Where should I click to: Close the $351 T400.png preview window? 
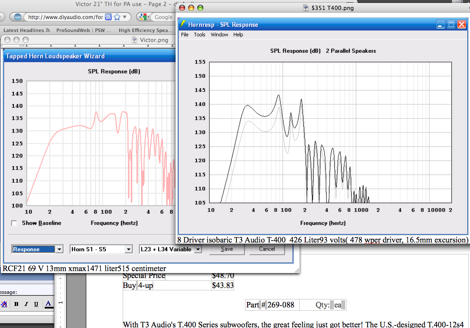coord(182,8)
